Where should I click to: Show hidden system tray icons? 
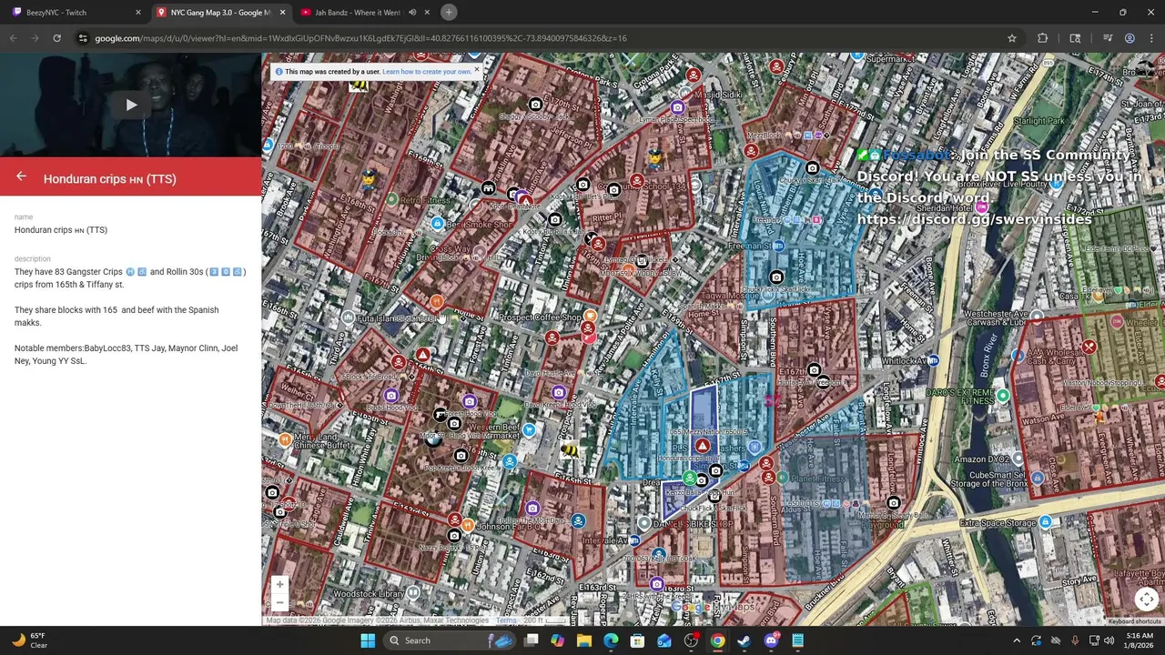coord(1017,640)
